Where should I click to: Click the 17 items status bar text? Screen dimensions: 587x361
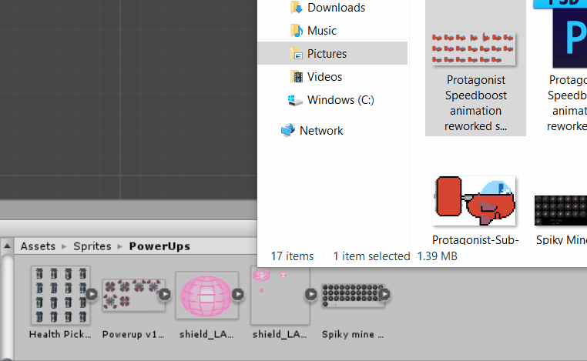(x=292, y=256)
